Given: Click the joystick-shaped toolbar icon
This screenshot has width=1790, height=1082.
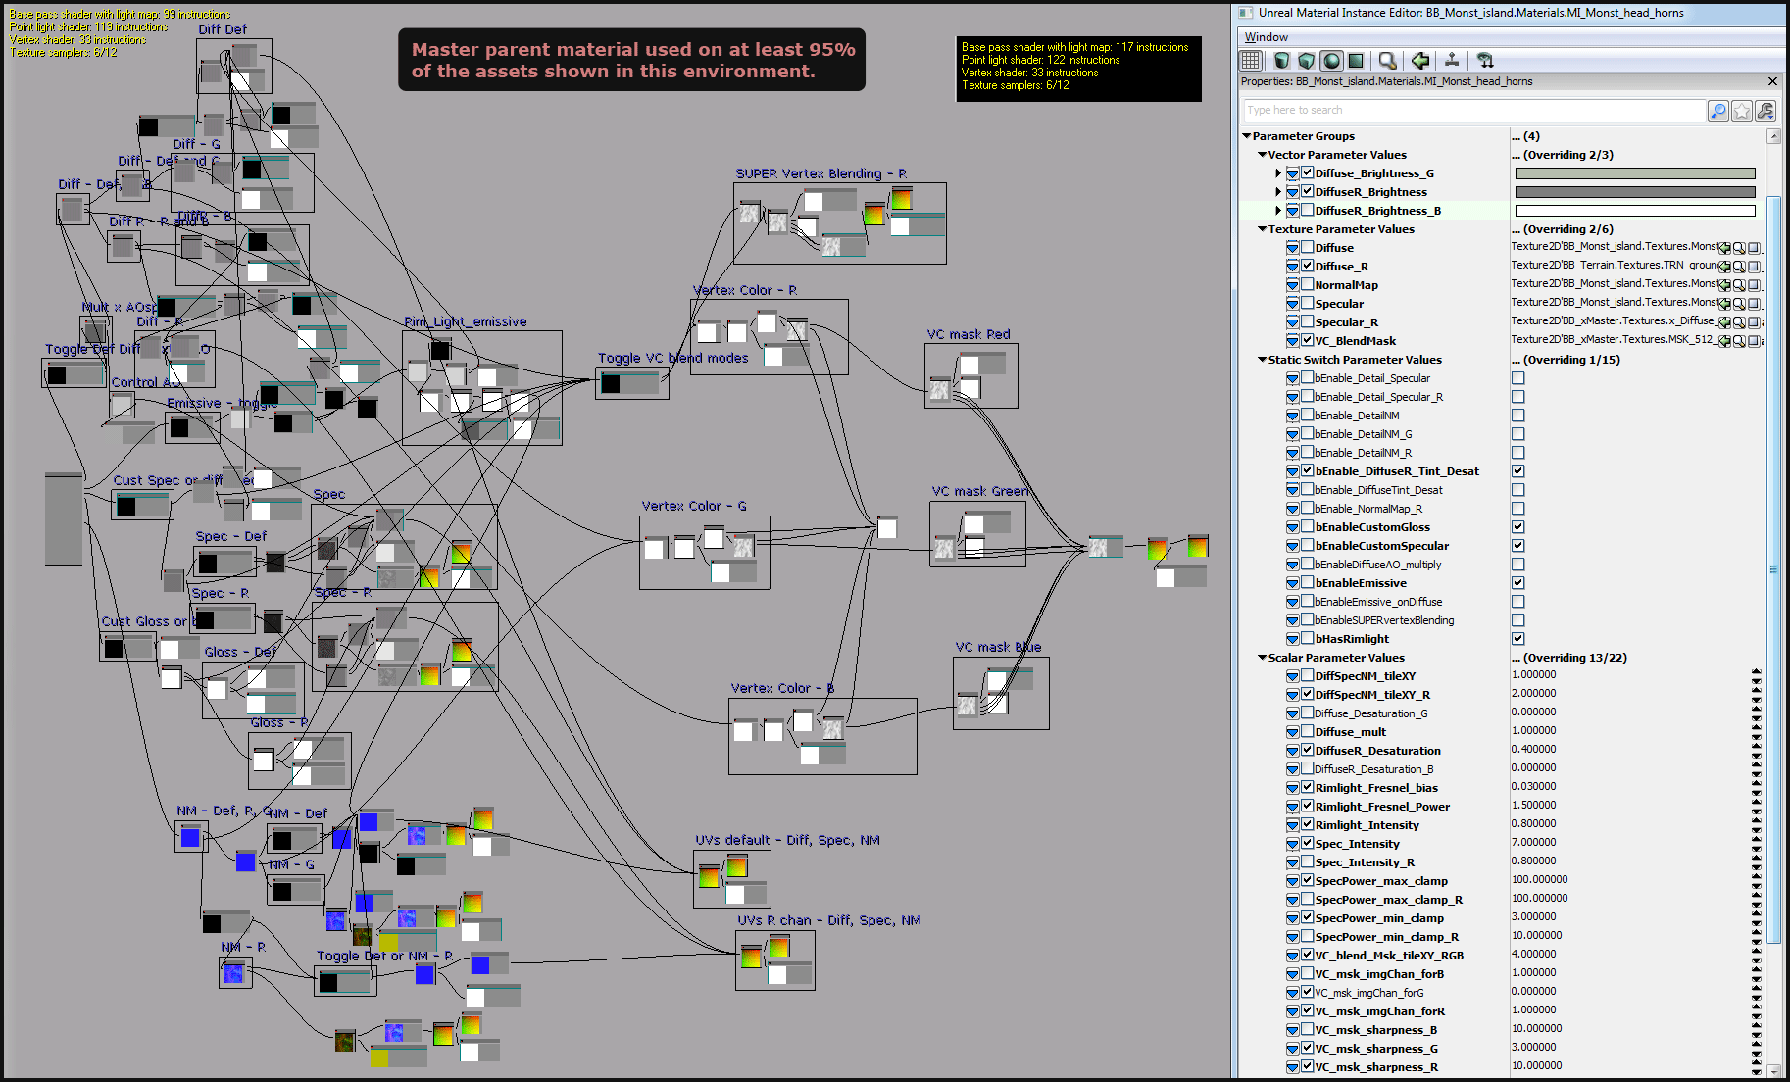Looking at the screenshot, I should (x=1452, y=61).
